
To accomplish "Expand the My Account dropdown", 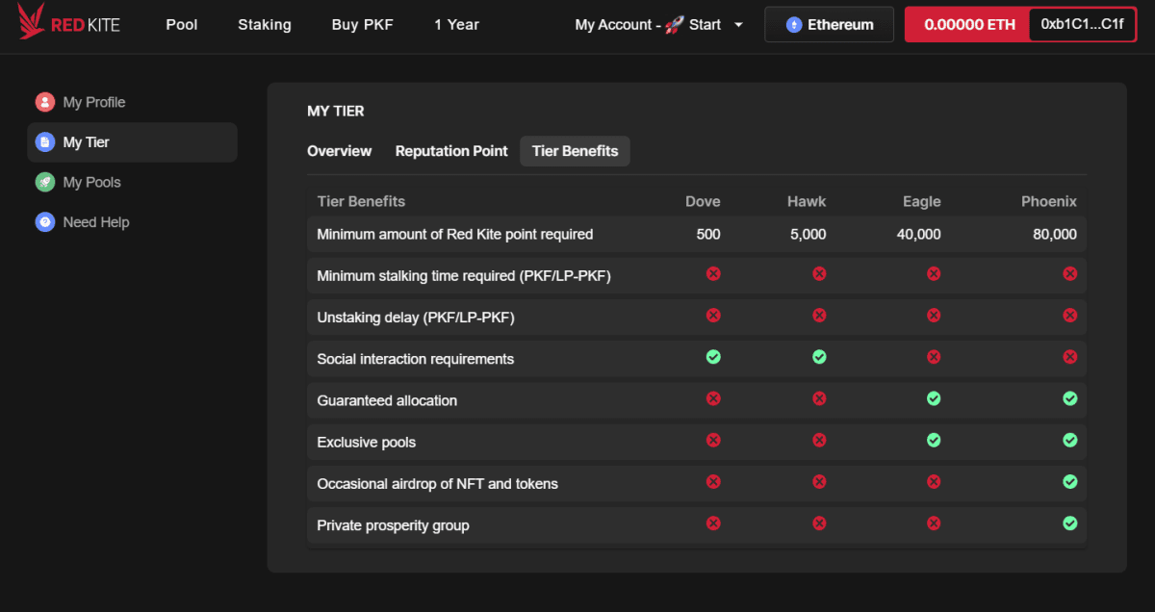I will pyautogui.click(x=659, y=25).
